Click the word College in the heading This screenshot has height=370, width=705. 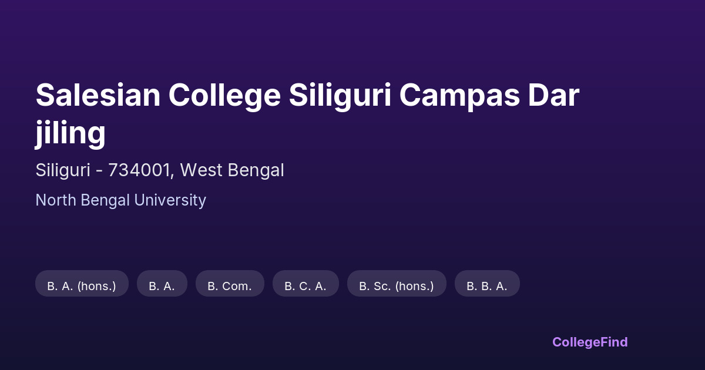click(224, 95)
